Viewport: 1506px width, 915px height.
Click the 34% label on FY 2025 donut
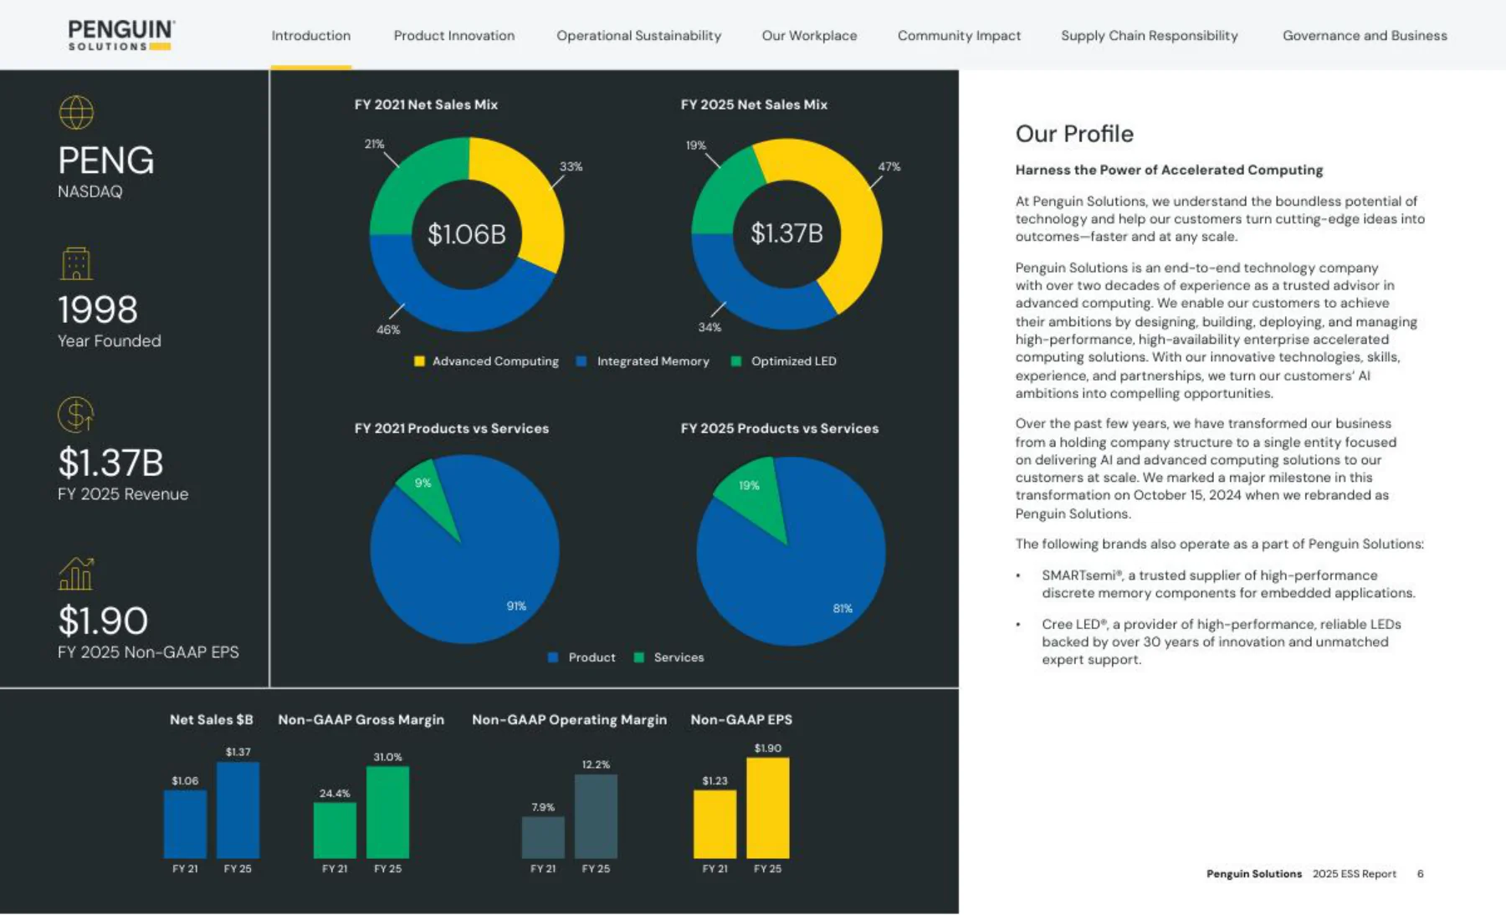pyautogui.click(x=709, y=327)
